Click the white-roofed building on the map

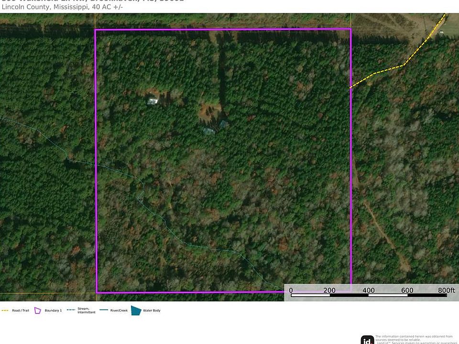click(153, 100)
